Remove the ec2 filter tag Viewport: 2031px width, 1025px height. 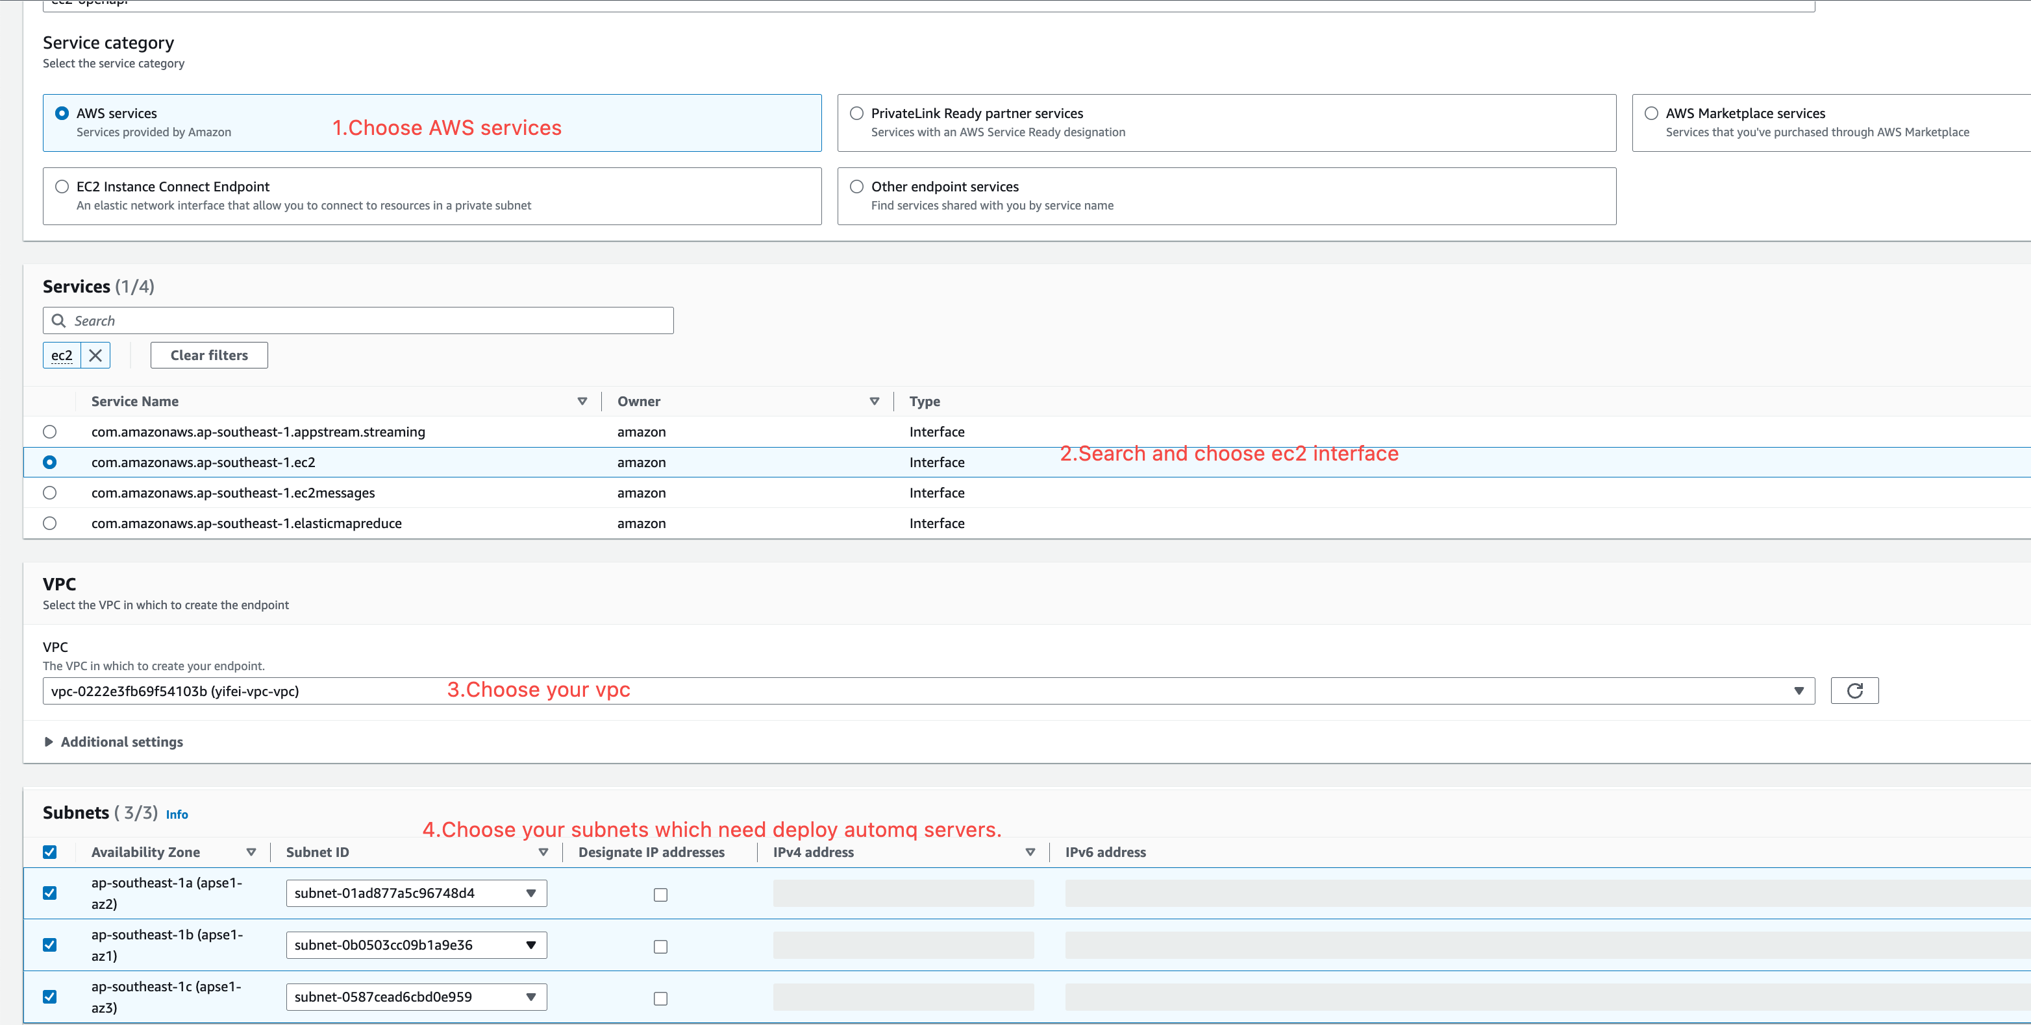pos(95,356)
